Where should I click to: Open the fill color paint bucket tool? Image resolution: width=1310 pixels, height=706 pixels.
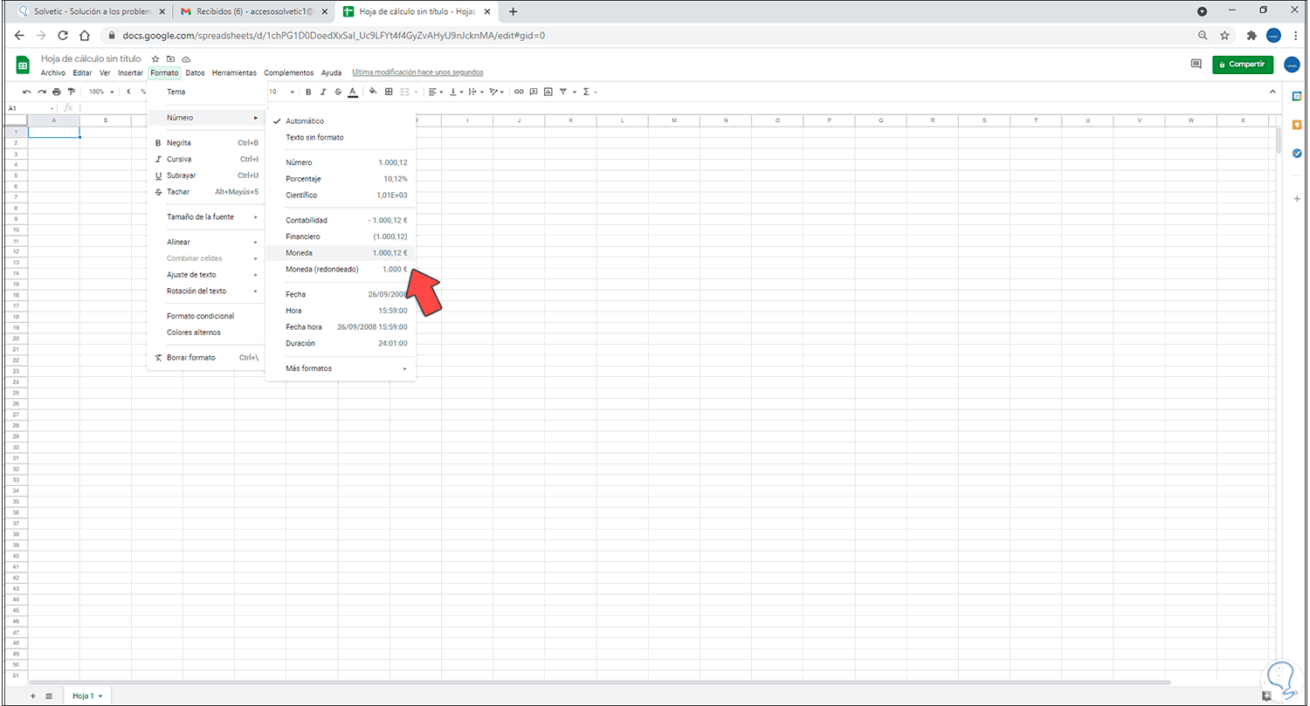pyautogui.click(x=373, y=92)
